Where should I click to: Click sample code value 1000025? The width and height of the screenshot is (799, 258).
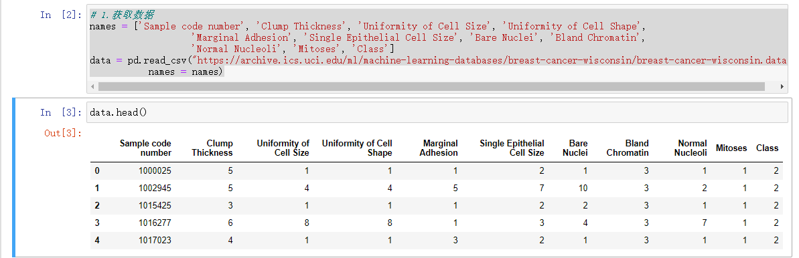point(155,171)
